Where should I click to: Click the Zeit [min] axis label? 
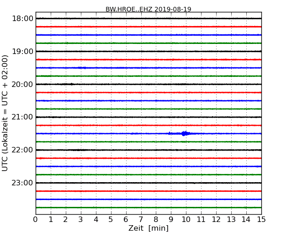[148, 228]
